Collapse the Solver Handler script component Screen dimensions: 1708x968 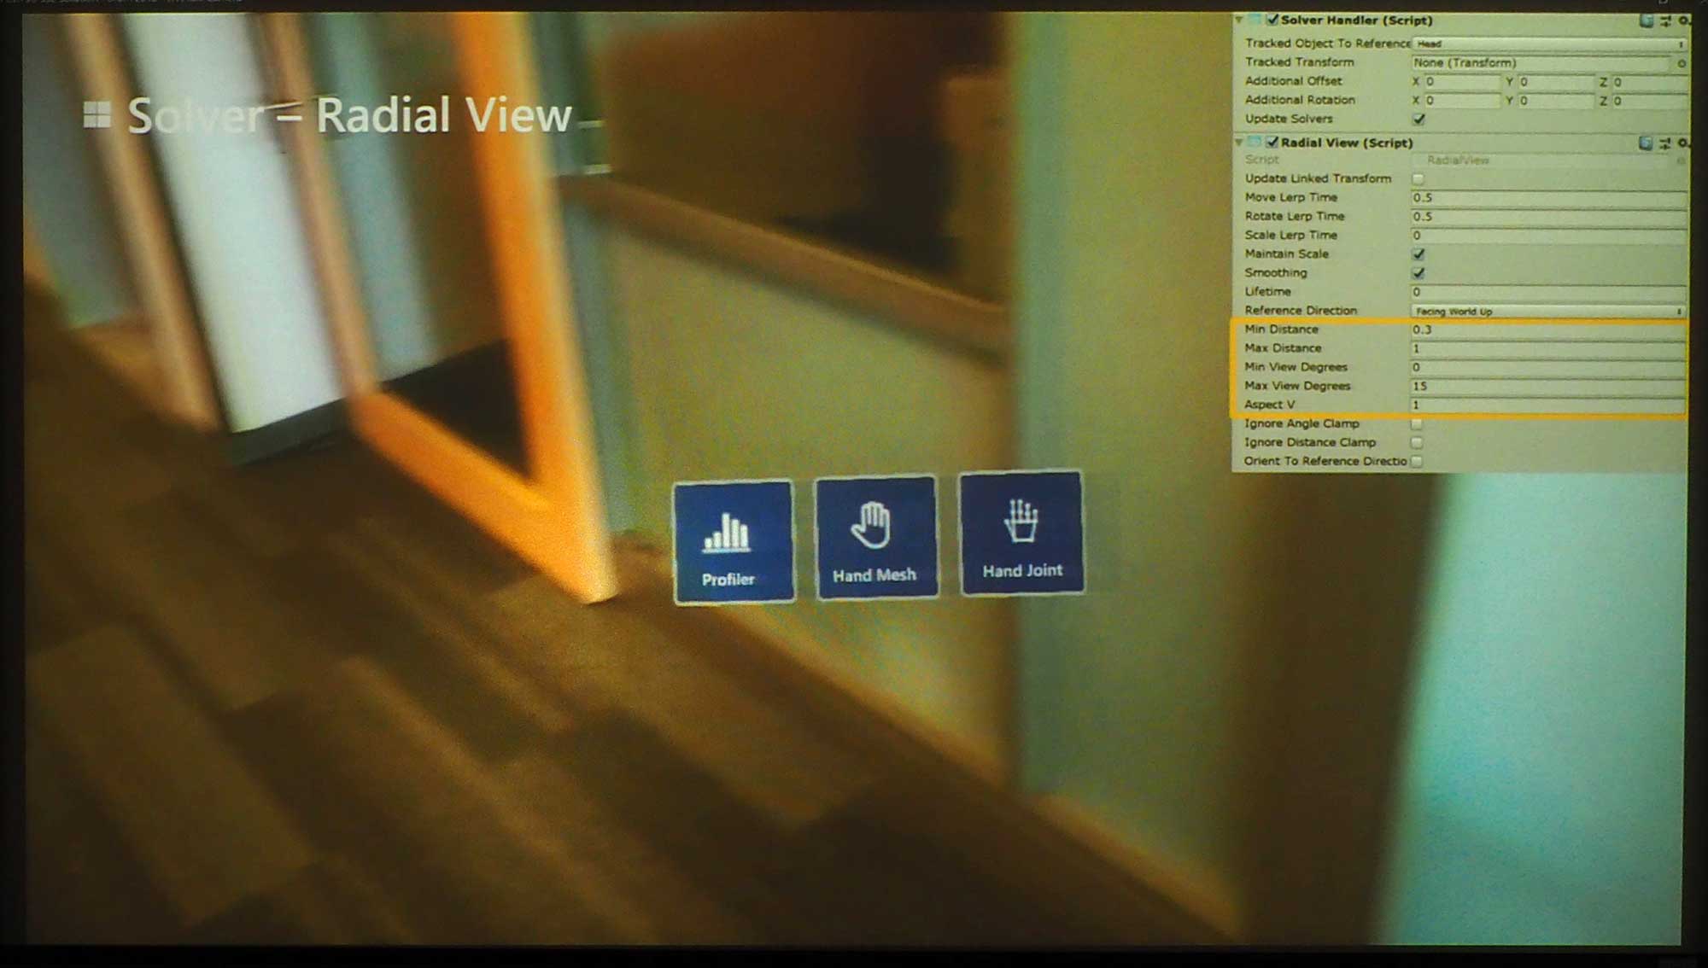(1239, 20)
